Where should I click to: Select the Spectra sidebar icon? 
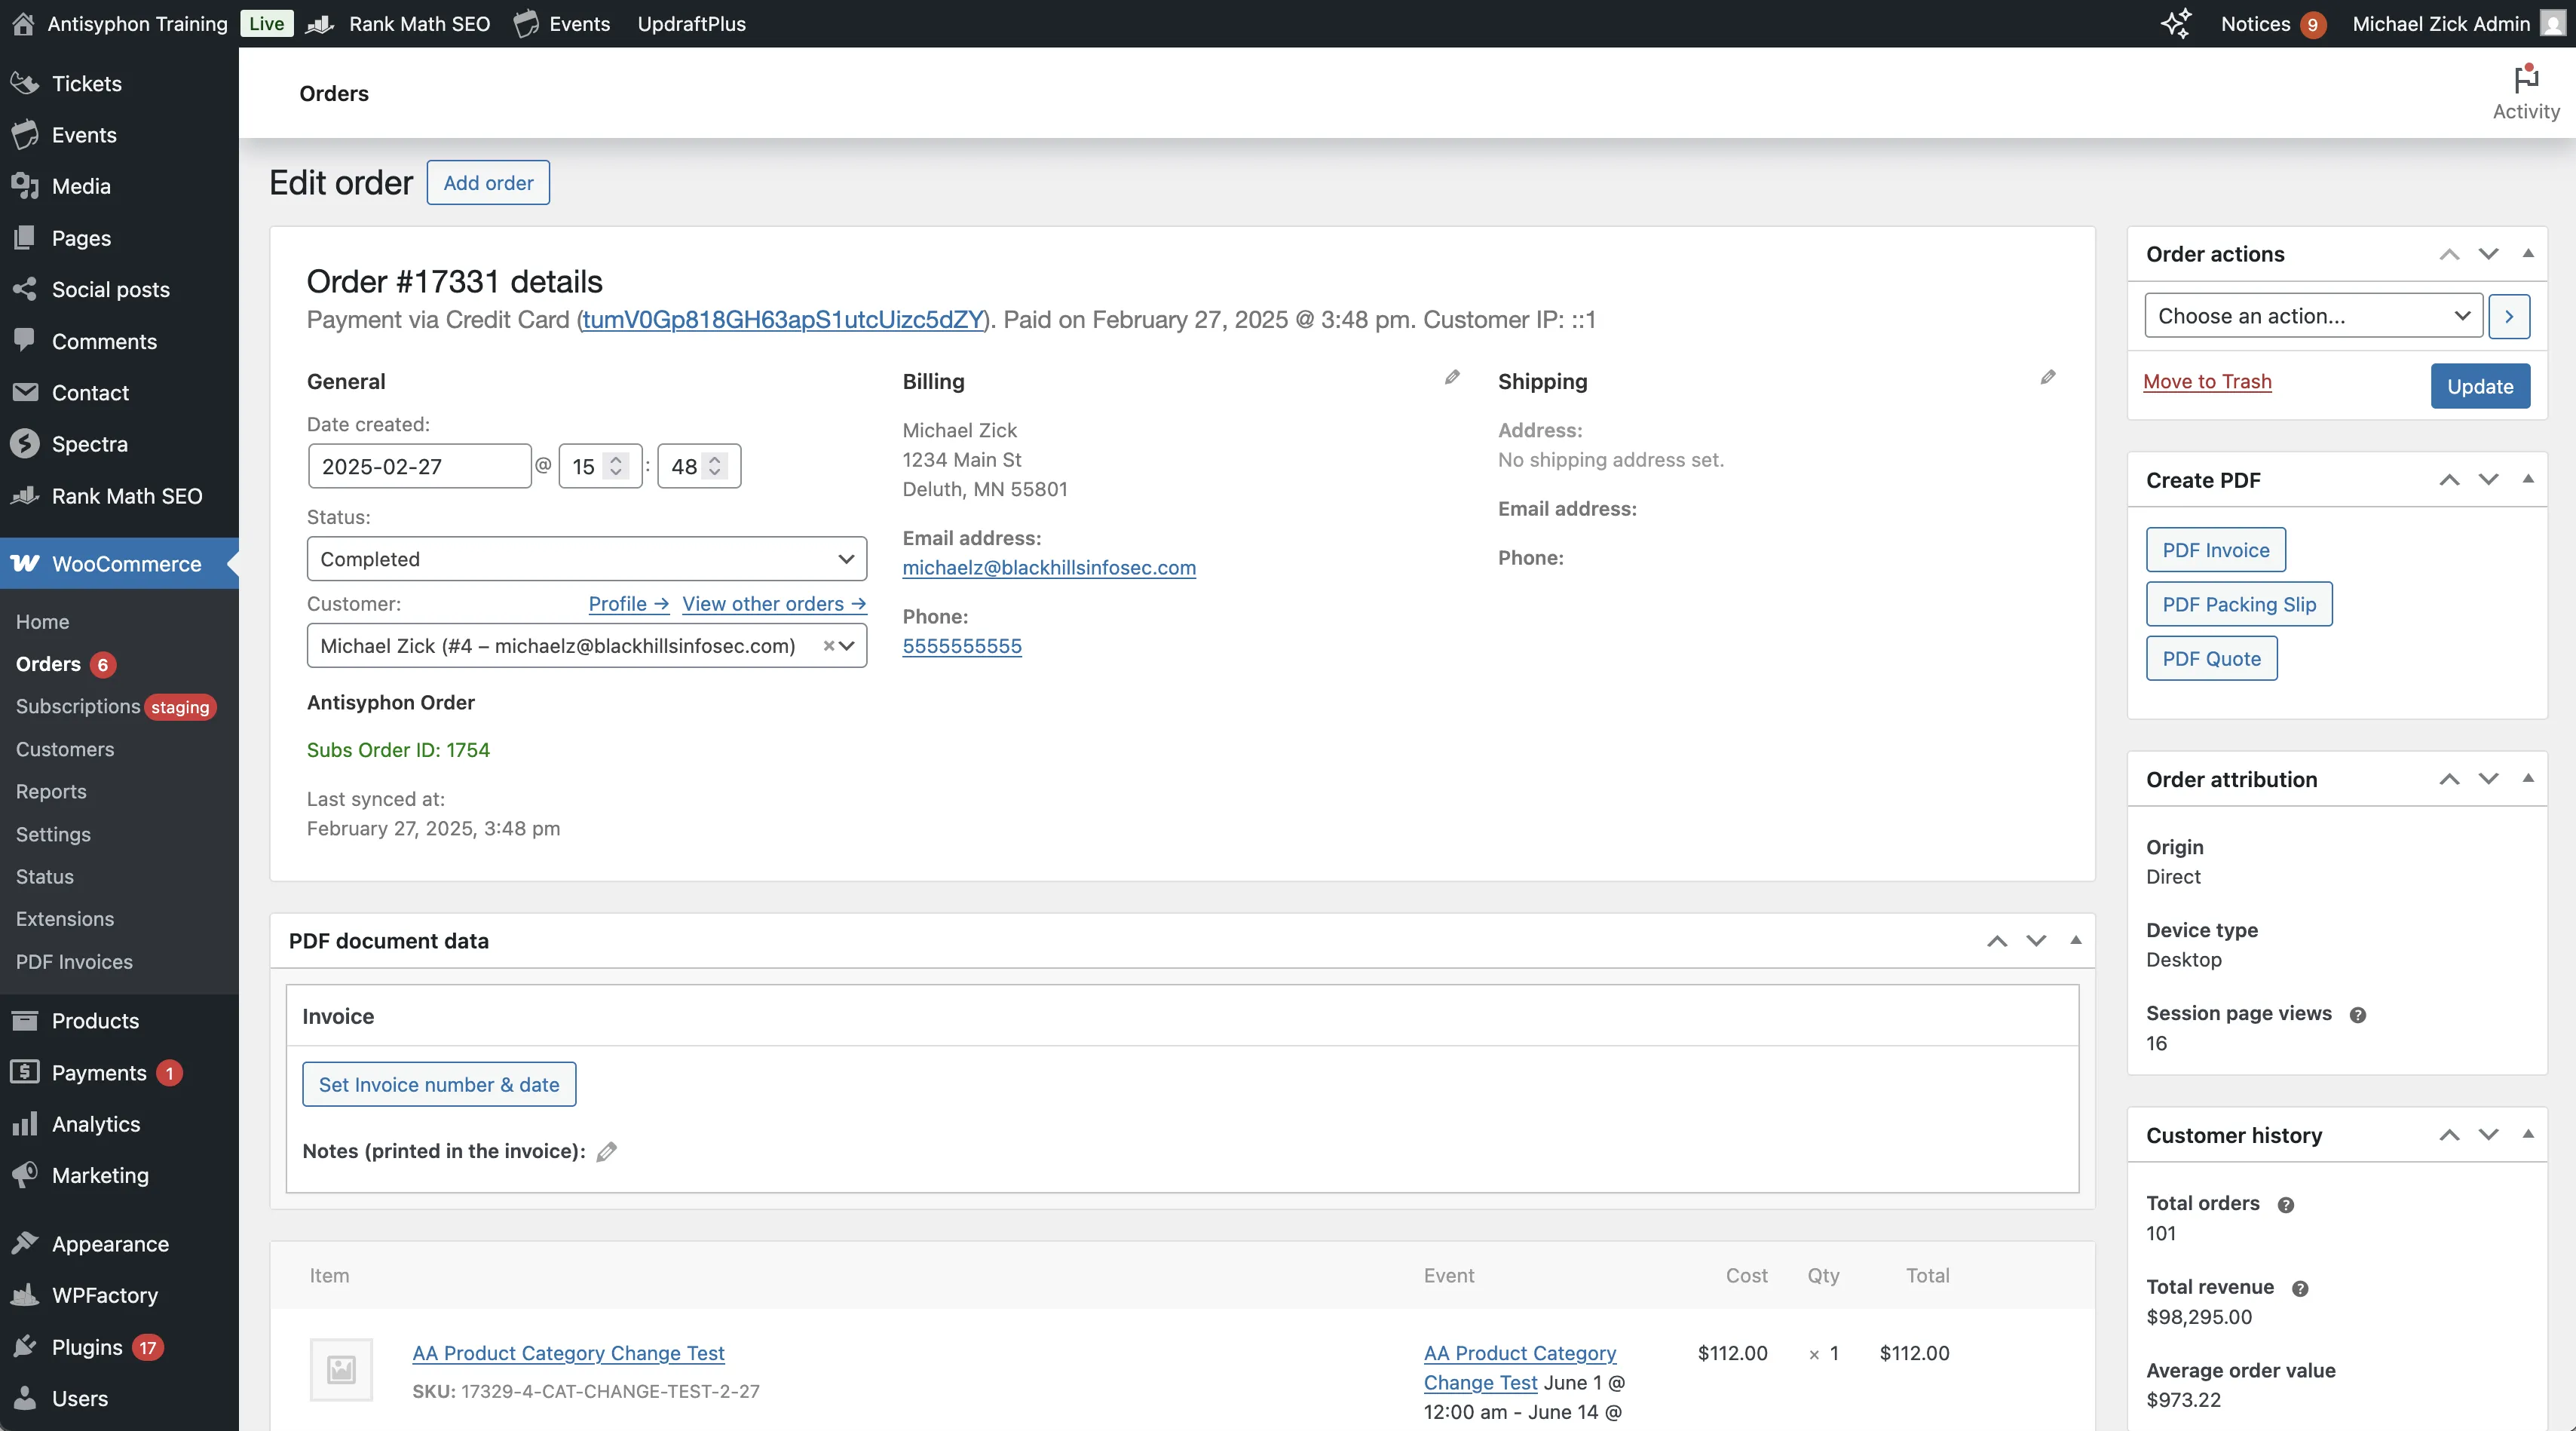25,444
